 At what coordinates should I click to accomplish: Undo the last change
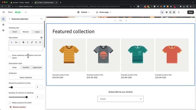click(179, 12)
